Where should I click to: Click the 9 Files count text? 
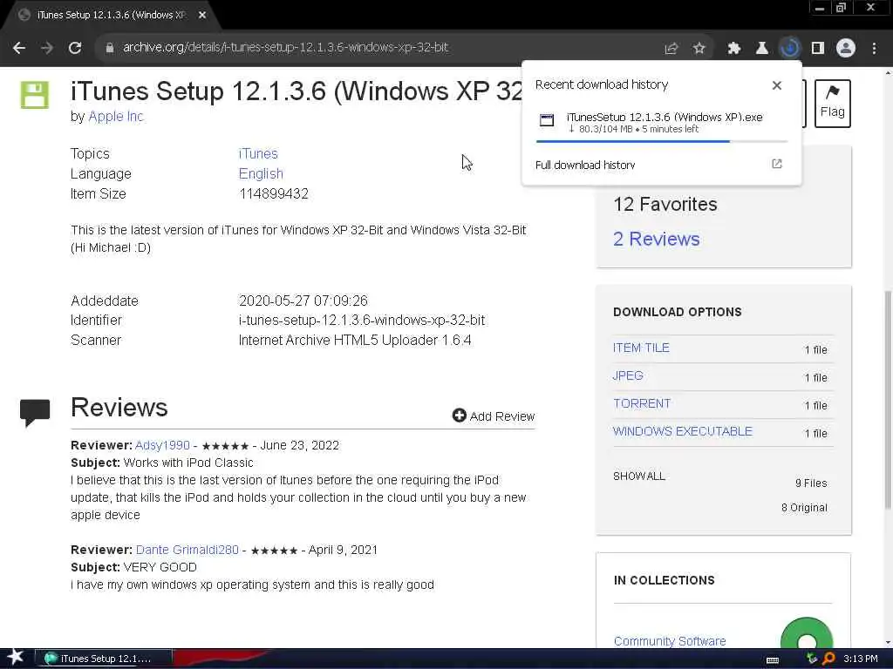[811, 483]
